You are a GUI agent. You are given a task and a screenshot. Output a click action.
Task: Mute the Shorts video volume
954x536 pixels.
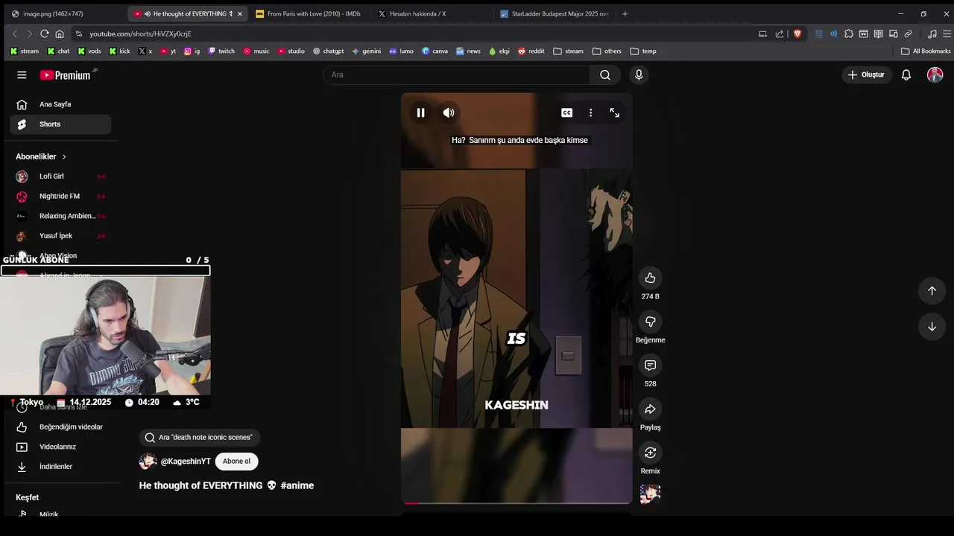click(x=449, y=112)
